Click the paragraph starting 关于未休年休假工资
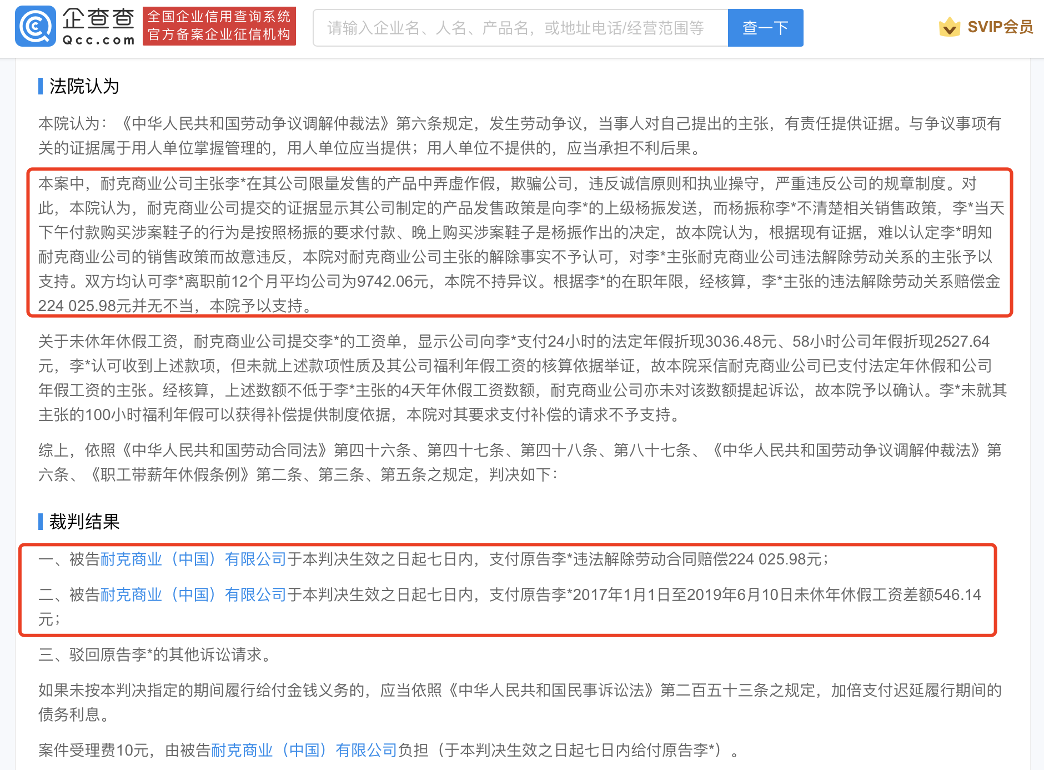Image resolution: width=1044 pixels, height=770 pixels. [x=522, y=378]
